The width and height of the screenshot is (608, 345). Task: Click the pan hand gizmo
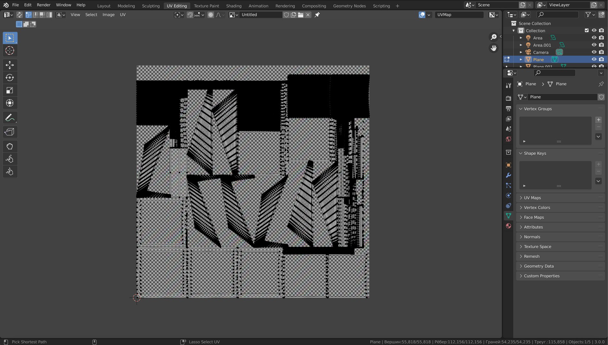point(494,48)
